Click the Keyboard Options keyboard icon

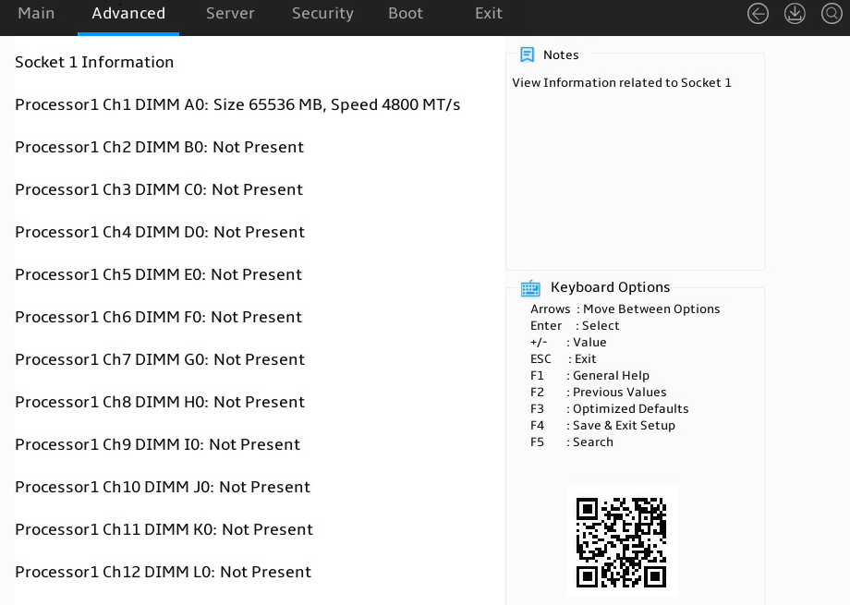coord(530,288)
